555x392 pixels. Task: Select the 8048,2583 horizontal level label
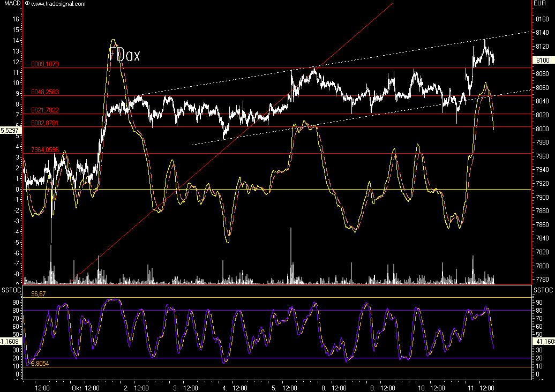pyautogui.click(x=45, y=92)
